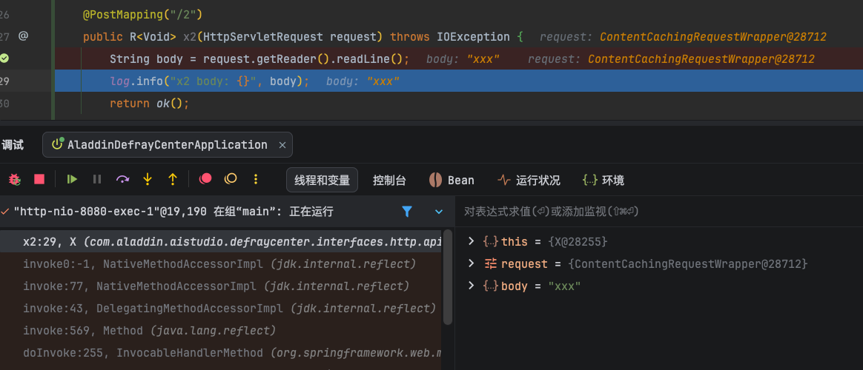View breakpoints with the red circles icon
863x370 pixels.
206,179
